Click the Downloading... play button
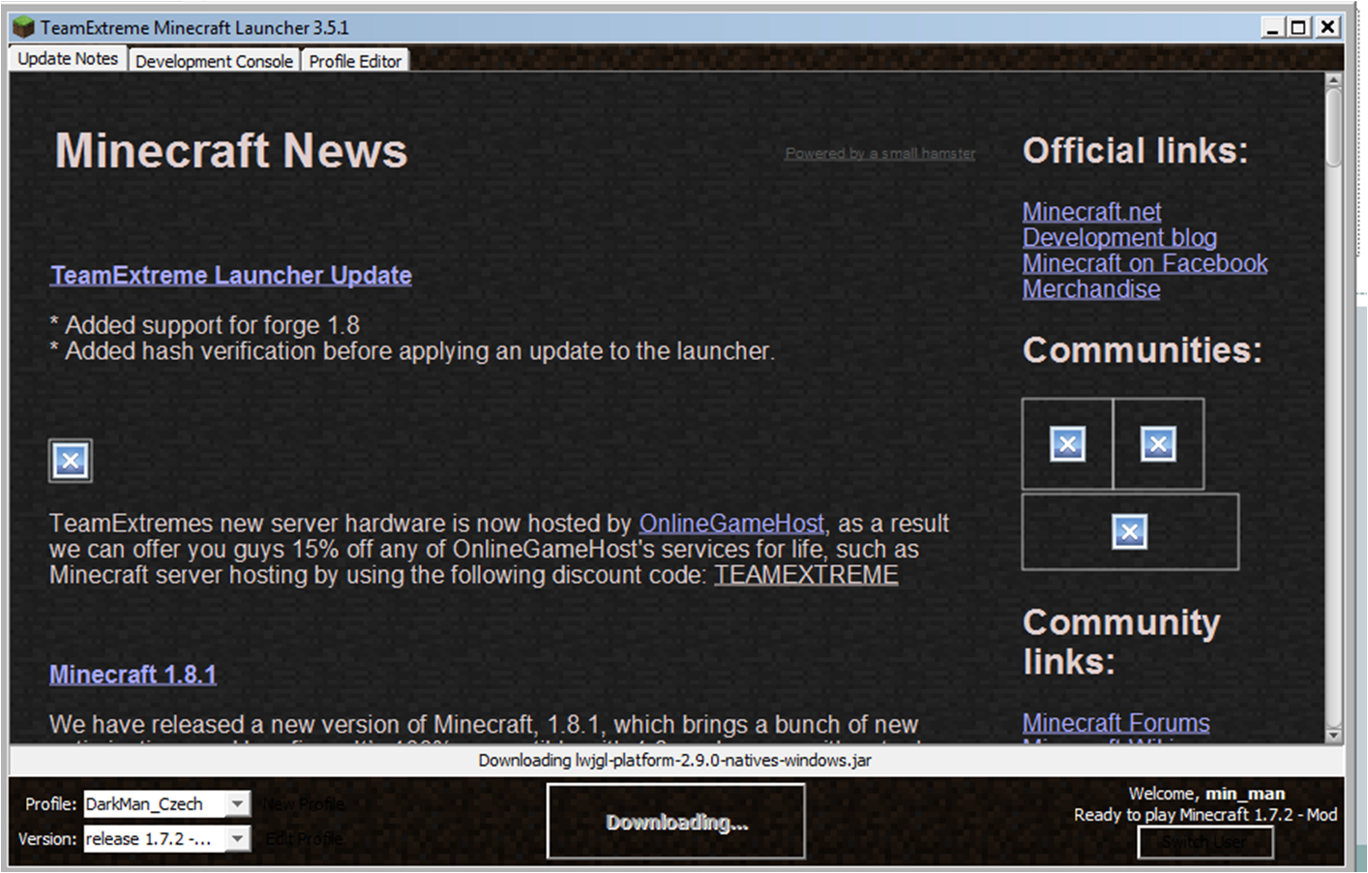1368x873 pixels. tap(676, 822)
